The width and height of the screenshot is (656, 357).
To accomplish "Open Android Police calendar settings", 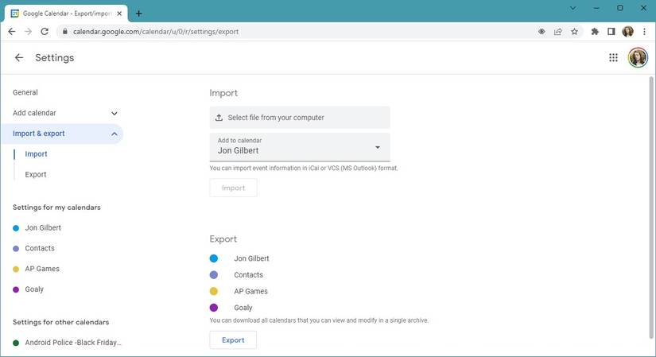I will [x=73, y=343].
